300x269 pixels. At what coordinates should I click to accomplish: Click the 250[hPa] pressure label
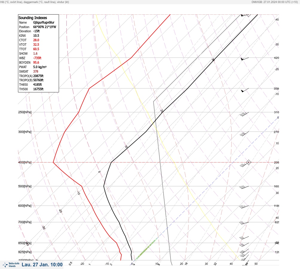[25, 112]
